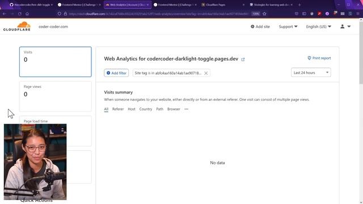Select the Visits metric card
Image resolution: width=363 pixels, height=204 pixels.
[56, 62]
